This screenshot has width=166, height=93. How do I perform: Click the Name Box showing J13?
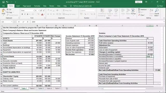click(x=6, y=22)
